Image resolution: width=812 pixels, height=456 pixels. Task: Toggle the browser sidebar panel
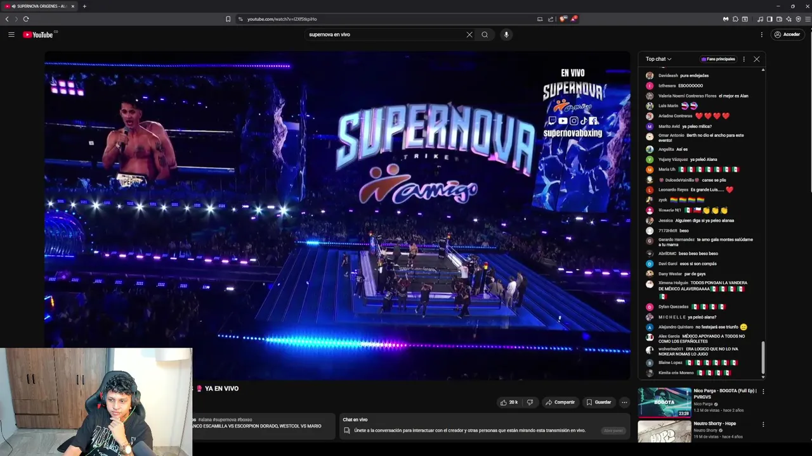click(x=769, y=19)
